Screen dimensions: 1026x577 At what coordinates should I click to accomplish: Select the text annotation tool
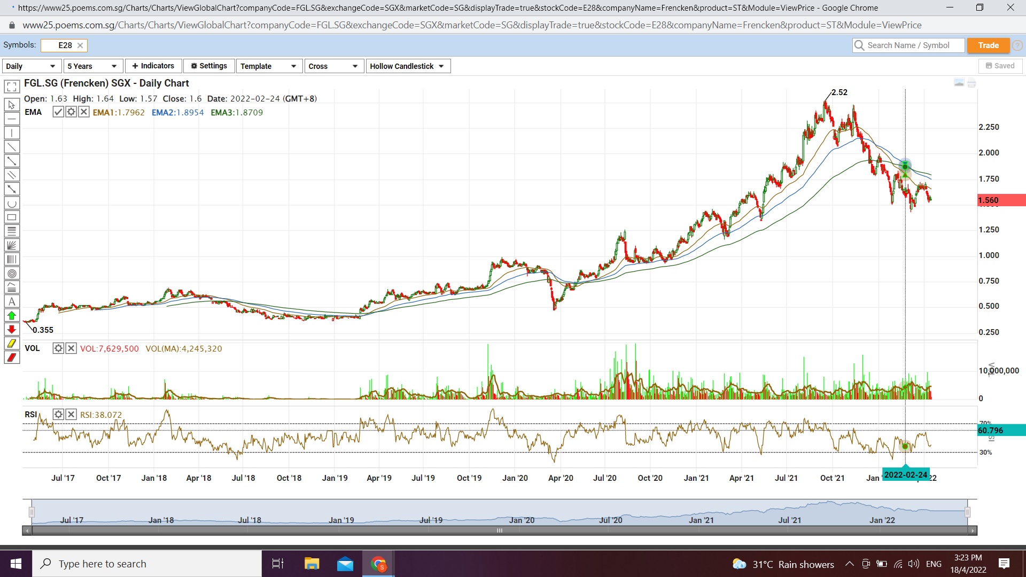coord(12,301)
